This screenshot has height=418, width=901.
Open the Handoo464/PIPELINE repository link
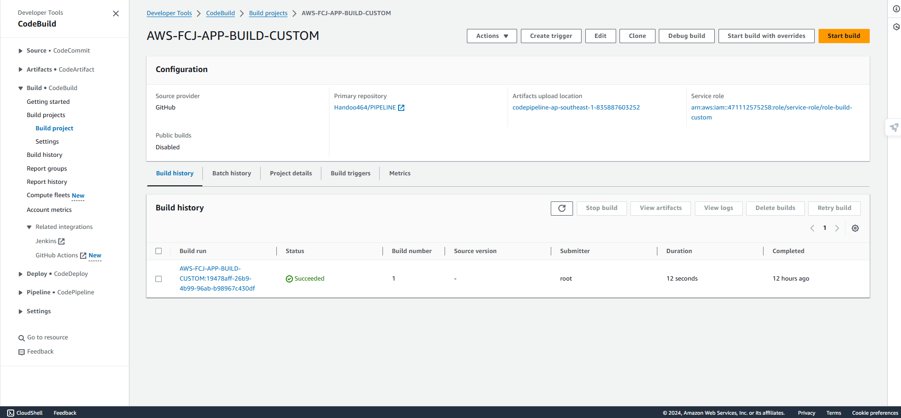click(x=365, y=108)
